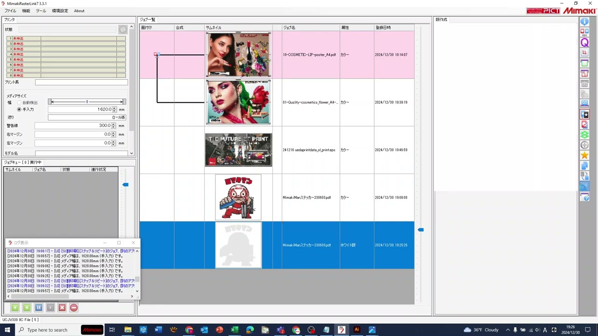Image resolution: width=598 pixels, height=336 pixels.
Task: Click the green stacked layers icon
Action: (x=584, y=135)
